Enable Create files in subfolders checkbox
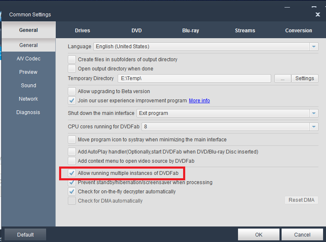Viewport: 326px width, 242px height. 72,59
